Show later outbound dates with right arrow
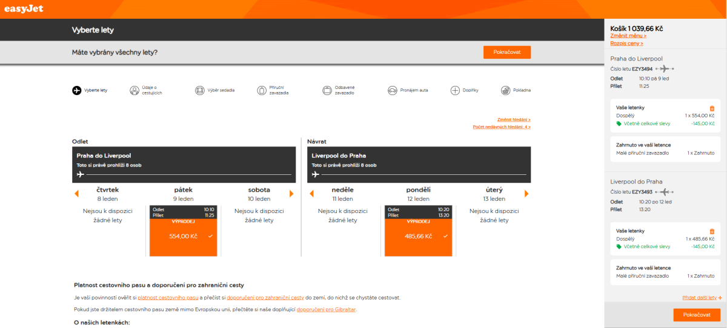This screenshot has width=727, height=328. point(291,194)
